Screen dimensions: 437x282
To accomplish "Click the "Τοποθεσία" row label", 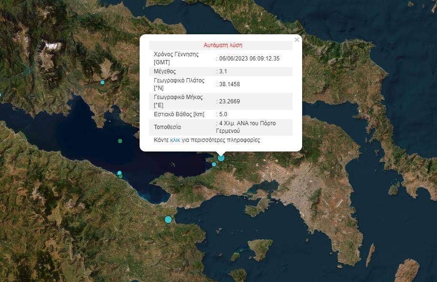I will click(167, 127).
